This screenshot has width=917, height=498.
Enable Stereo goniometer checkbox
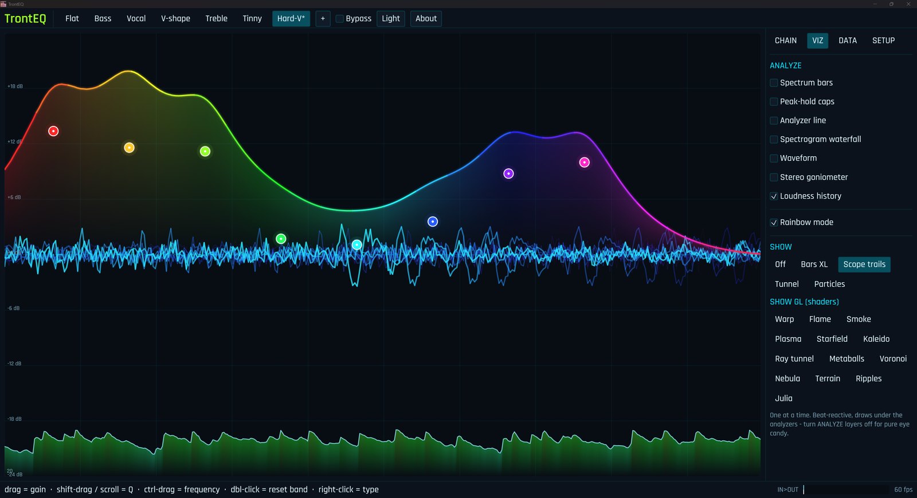coord(774,177)
